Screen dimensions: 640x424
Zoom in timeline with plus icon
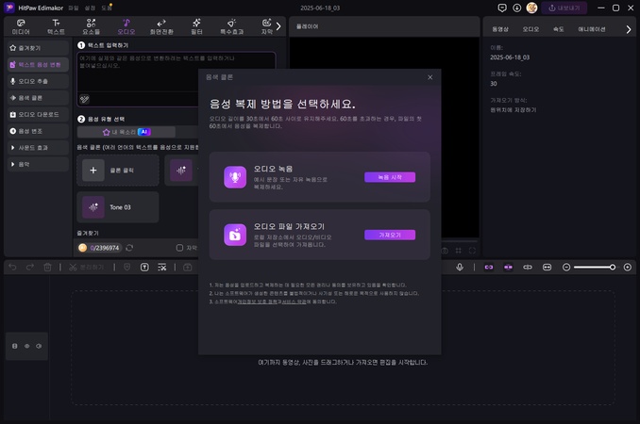(x=628, y=268)
